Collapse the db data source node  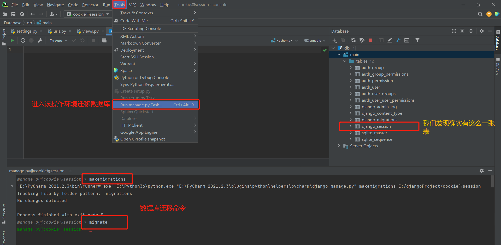(333, 48)
